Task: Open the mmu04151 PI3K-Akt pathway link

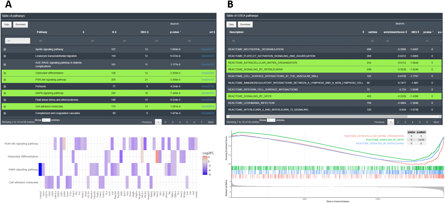Action: [207, 80]
